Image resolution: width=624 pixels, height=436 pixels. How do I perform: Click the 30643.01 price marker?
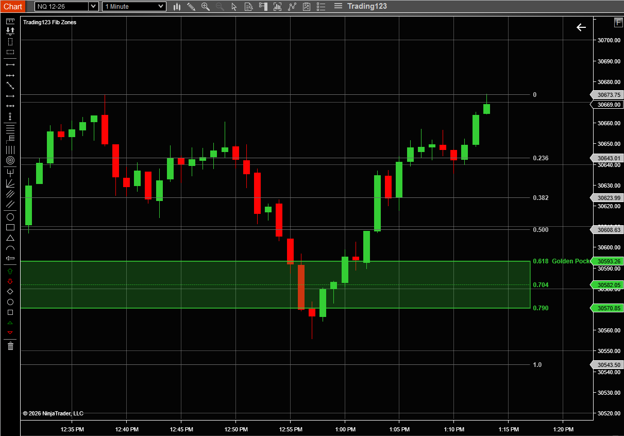point(606,158)
